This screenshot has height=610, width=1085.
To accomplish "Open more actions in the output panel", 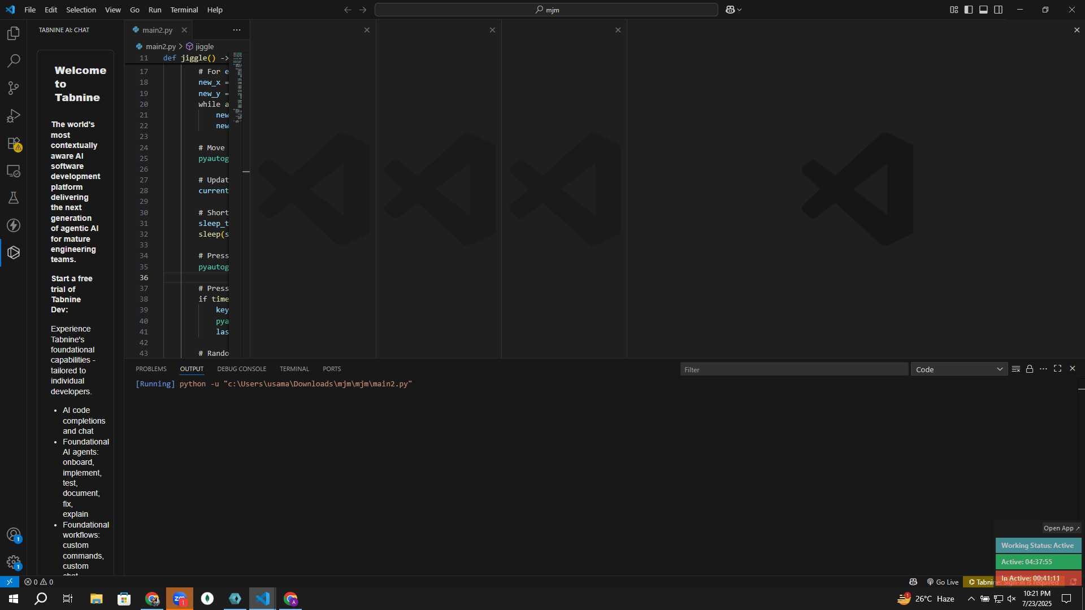I will click(x=1043, y=369).
